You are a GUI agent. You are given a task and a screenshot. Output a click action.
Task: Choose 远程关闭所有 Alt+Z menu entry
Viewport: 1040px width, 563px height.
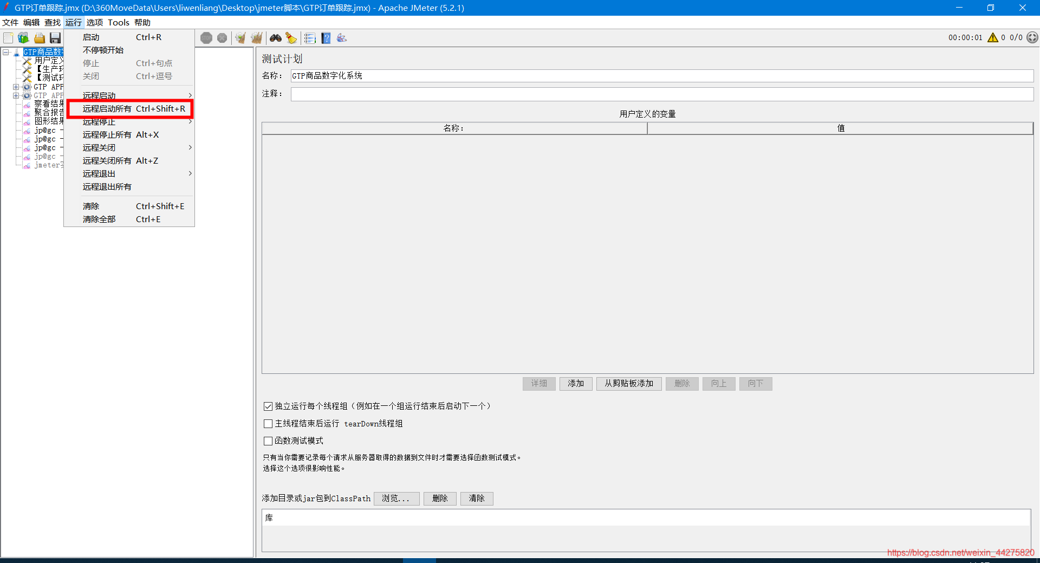pos(129,160)
